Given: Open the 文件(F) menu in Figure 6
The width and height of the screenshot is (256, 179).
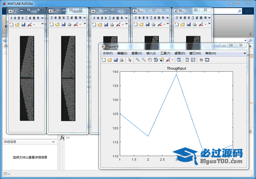Looking at the screenshot, I should point(107,53).
